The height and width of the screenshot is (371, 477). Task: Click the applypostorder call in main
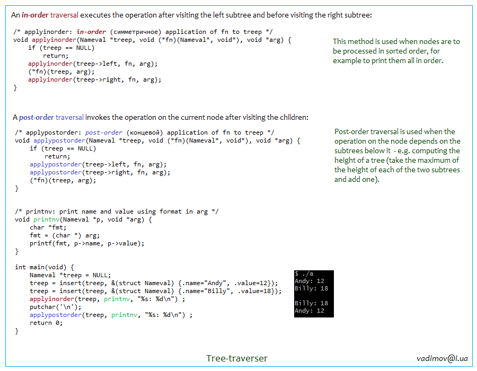[111, 315]
